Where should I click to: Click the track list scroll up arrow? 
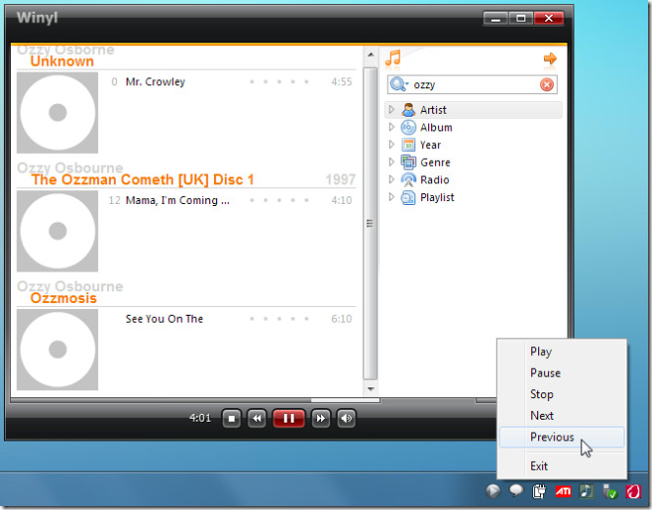point(370,54)
